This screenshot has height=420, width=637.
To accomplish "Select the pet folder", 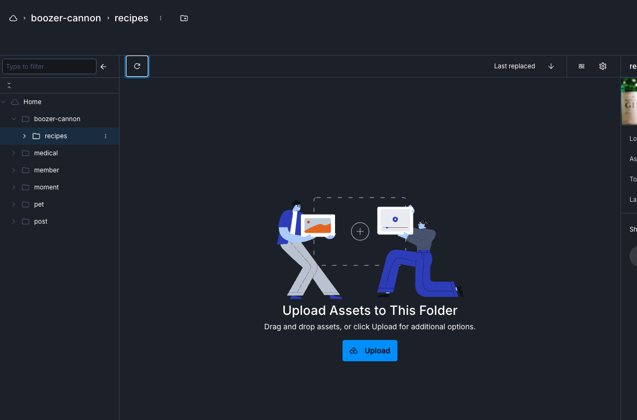I will 39,204.
